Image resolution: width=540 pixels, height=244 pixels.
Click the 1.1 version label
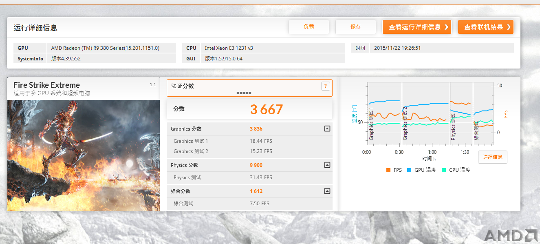click(x=153, y=85)
